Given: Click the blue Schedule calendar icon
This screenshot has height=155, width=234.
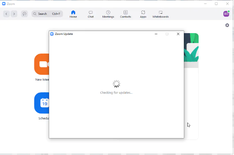Looking at the screenshot, I should (x=41, y=103).
